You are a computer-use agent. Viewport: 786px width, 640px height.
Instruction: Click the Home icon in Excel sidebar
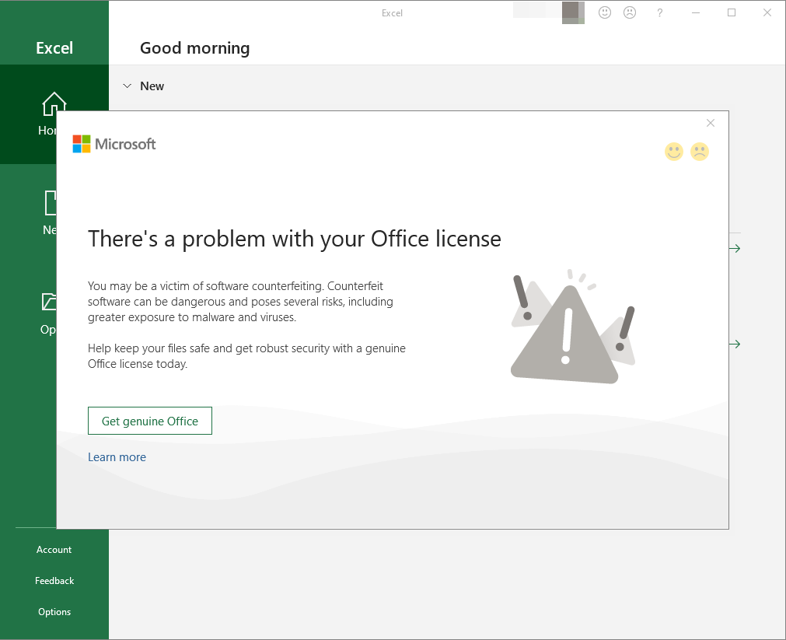pyautogui.click(x=54, y=103)
